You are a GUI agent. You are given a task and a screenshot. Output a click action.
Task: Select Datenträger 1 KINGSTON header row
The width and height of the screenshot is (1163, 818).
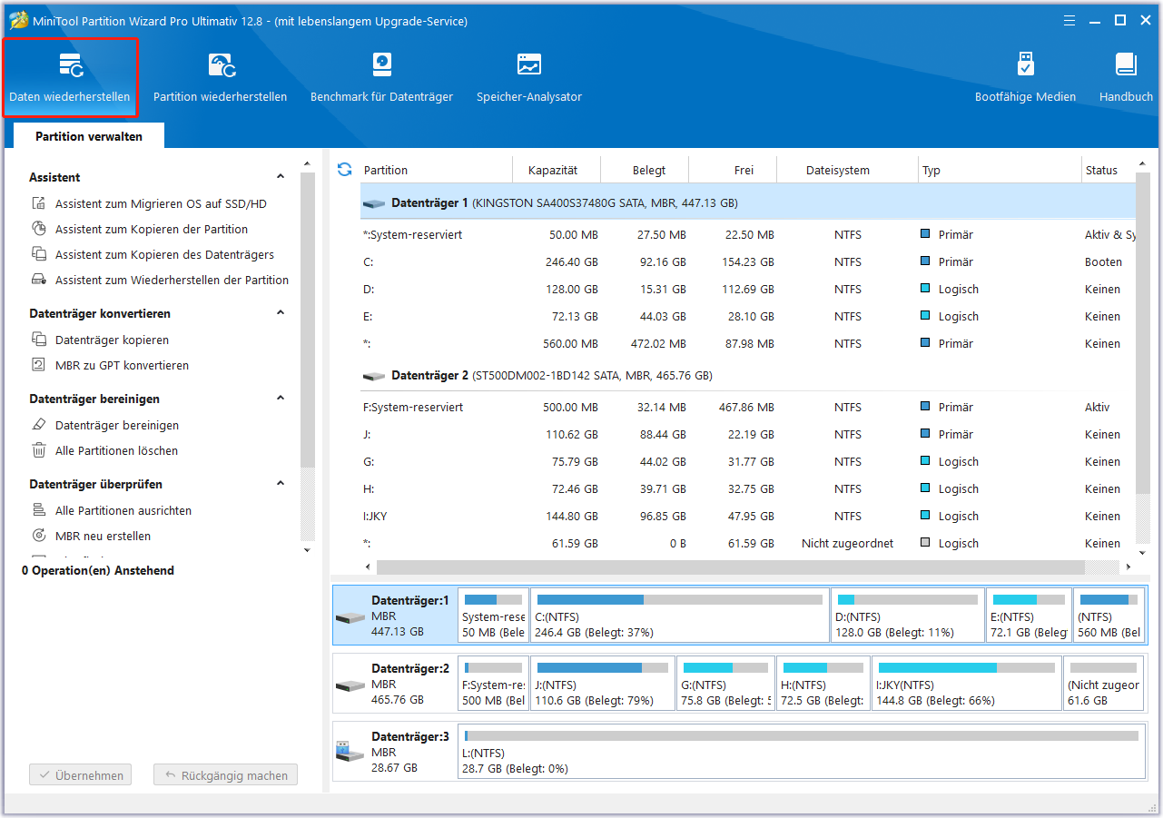click(748, 202)
